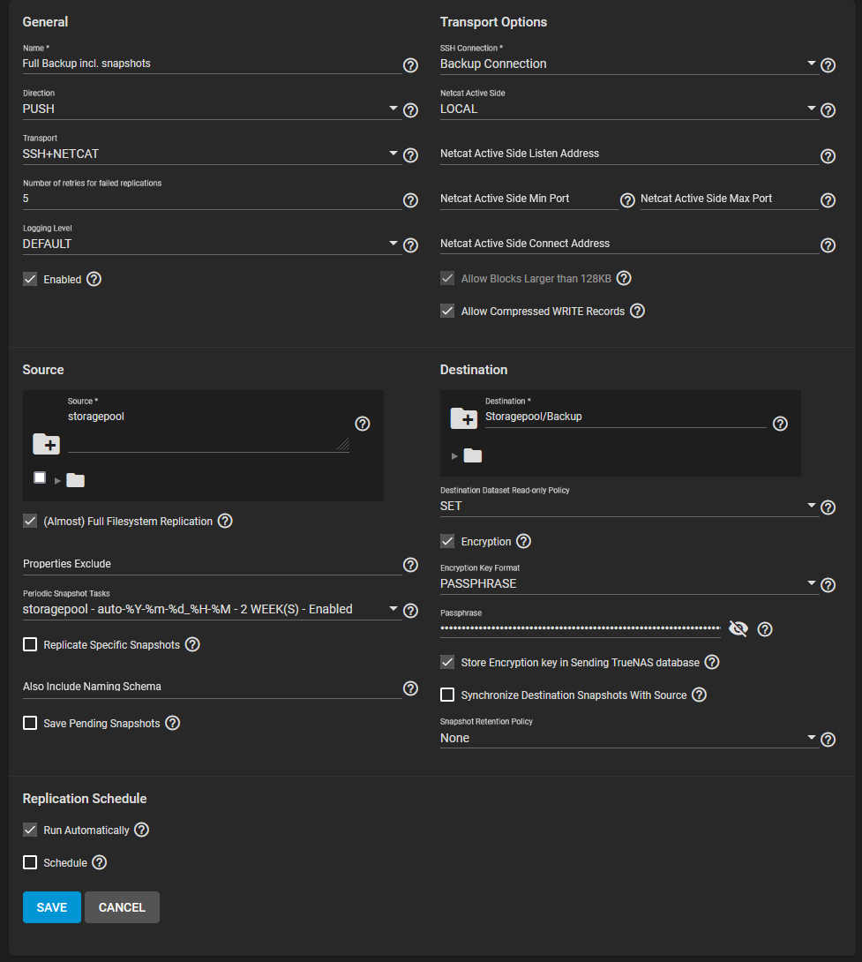The height and width of the screenshot is (962, 862).
Task: Enable Replicate Specific Snapshots checkbox
Action: [30, 644]
